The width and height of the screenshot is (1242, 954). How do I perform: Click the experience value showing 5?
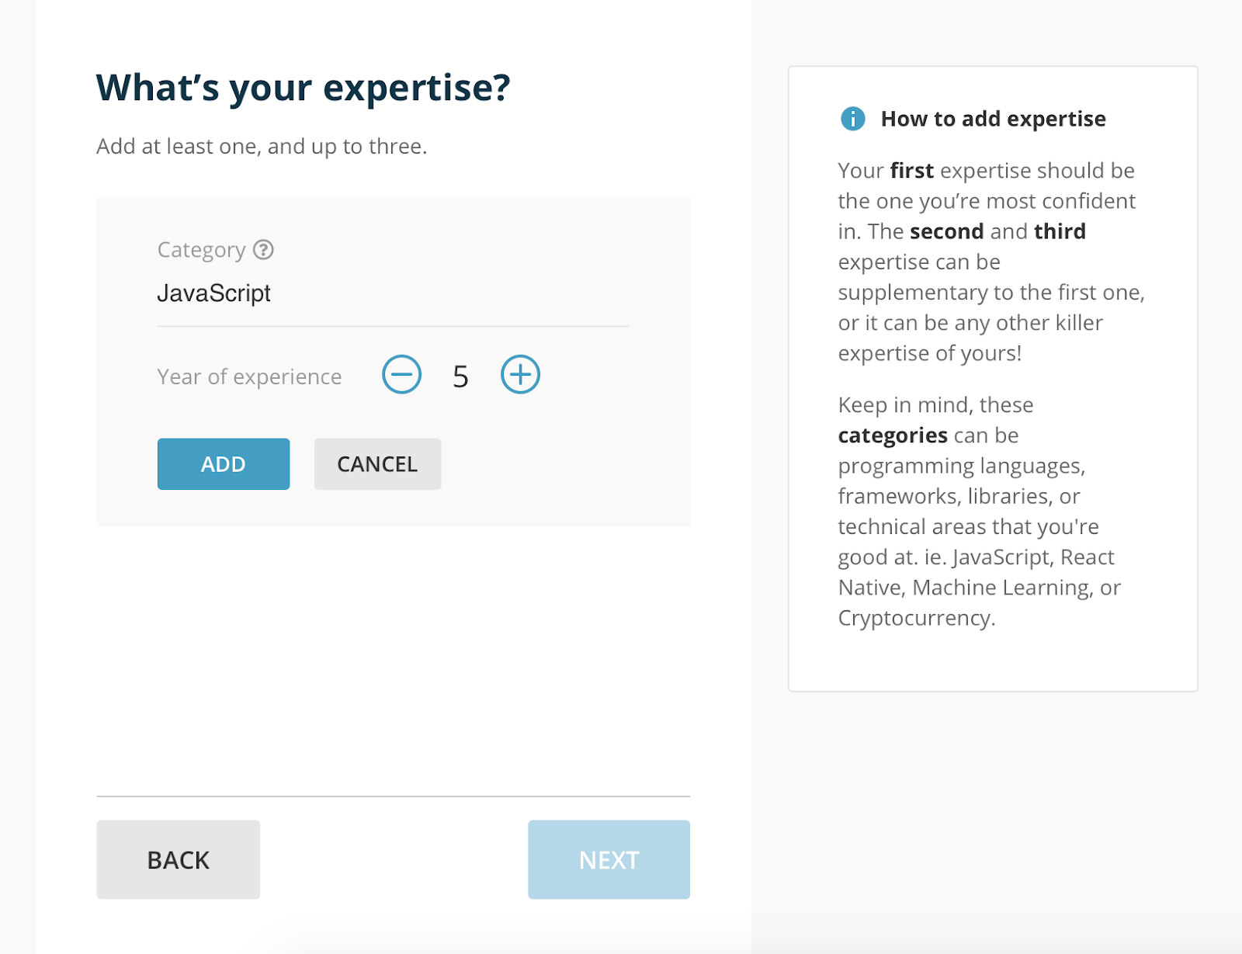(460, 375)
